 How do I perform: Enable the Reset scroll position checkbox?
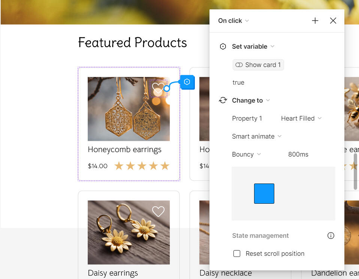pyautogui.click(x=237, y=254)
